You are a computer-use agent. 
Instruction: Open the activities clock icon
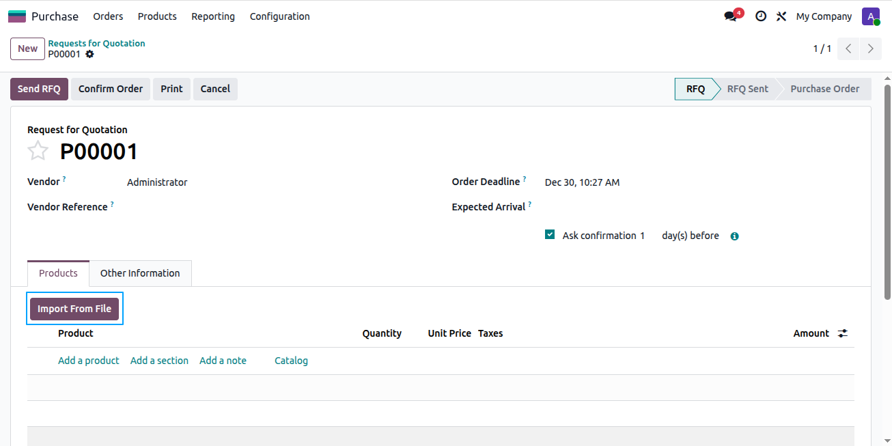(x=761, y=16)
